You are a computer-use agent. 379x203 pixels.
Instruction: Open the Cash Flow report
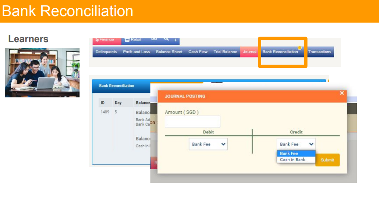click(x=198, y=52)
